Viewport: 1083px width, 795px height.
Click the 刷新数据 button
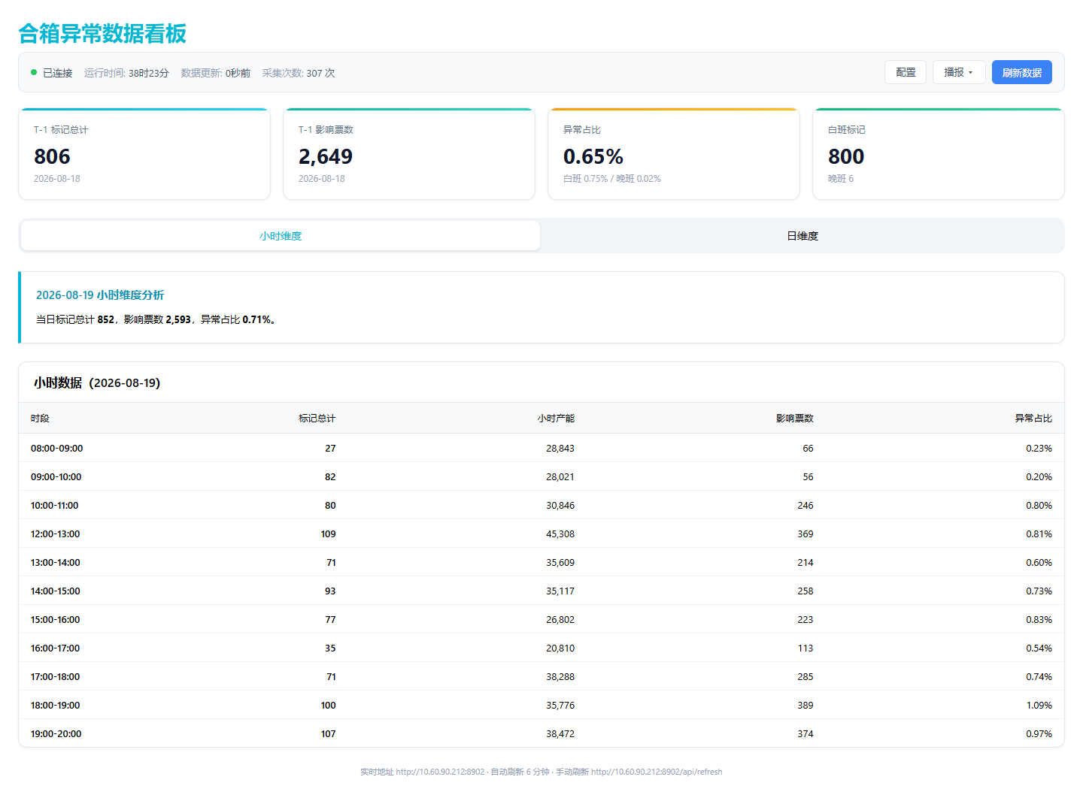pyautogui.click(x=1022, y=72)
